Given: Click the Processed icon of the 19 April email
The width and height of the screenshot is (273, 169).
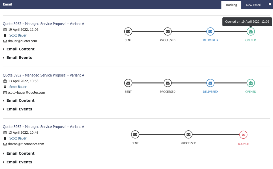Looking at the screenshot, I should coord(168,32).
